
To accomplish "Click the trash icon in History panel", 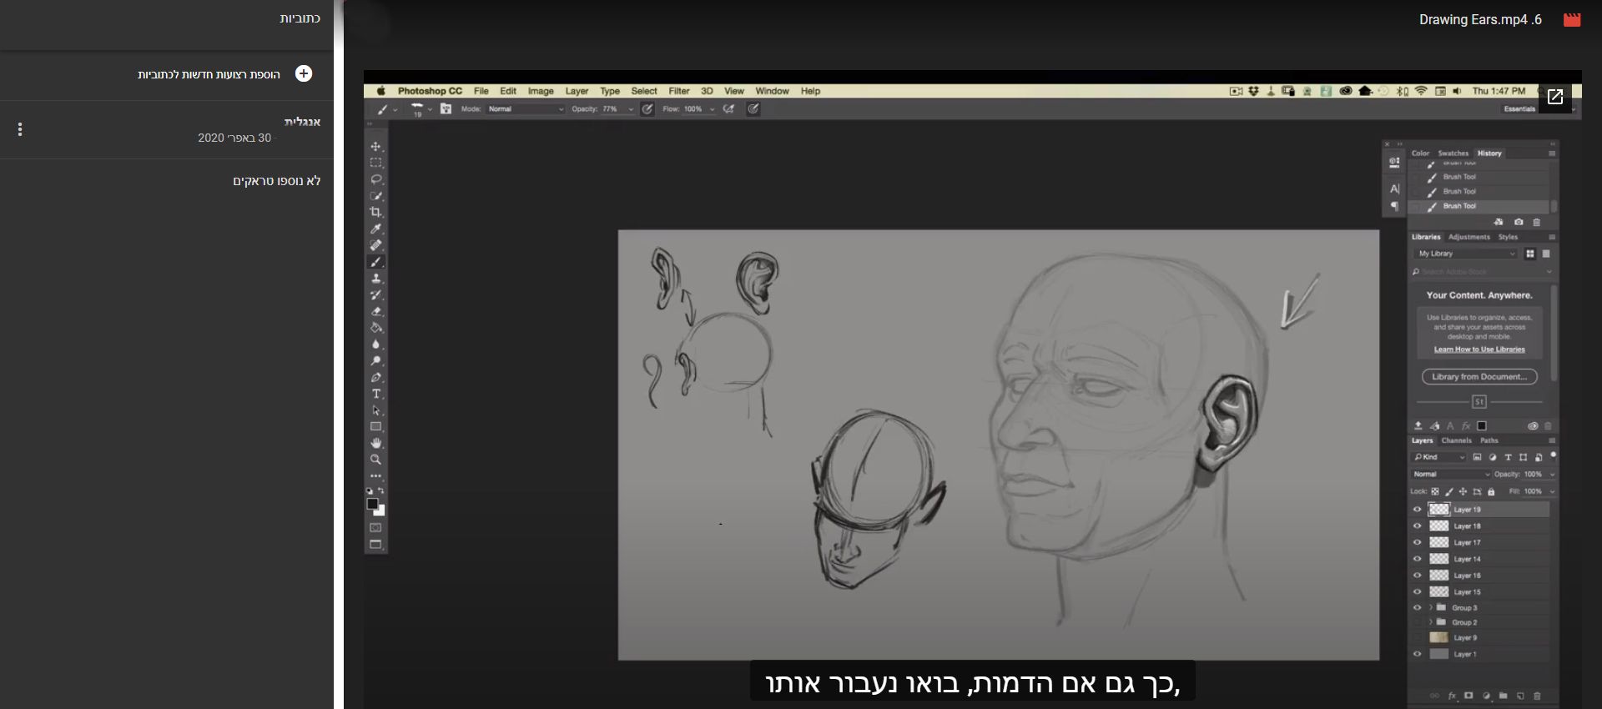I will pyautogui.click(x=1537, y=223).
